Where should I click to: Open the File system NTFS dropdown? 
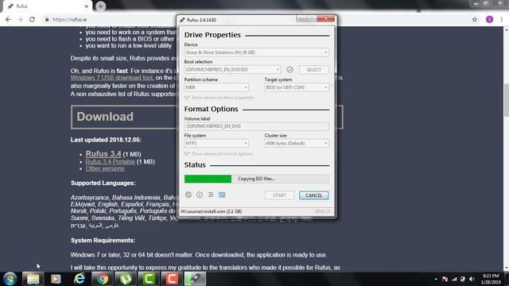point(216,143)
